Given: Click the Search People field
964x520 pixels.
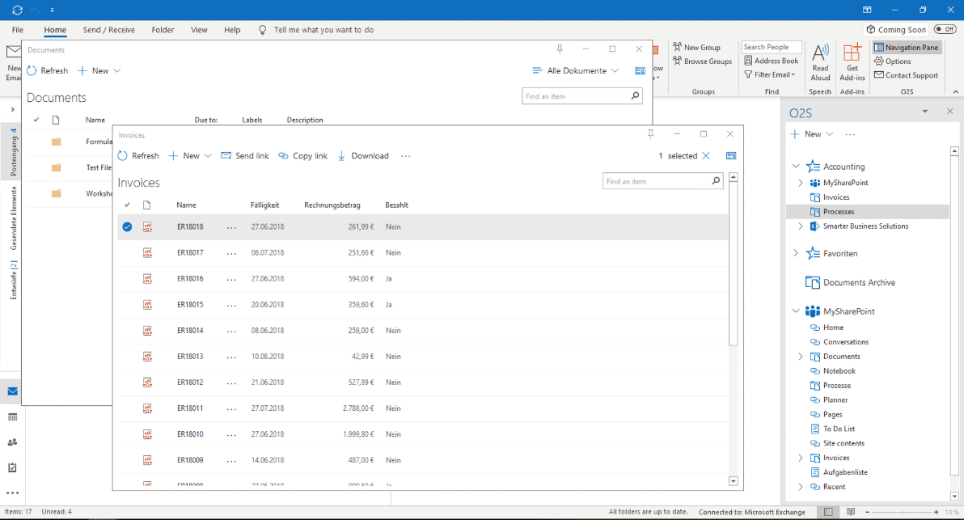Looking at the screenshot, I should (772, 47).
